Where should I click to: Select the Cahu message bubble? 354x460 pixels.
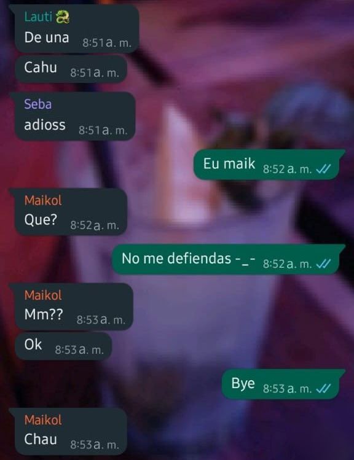tap(71, 69)
